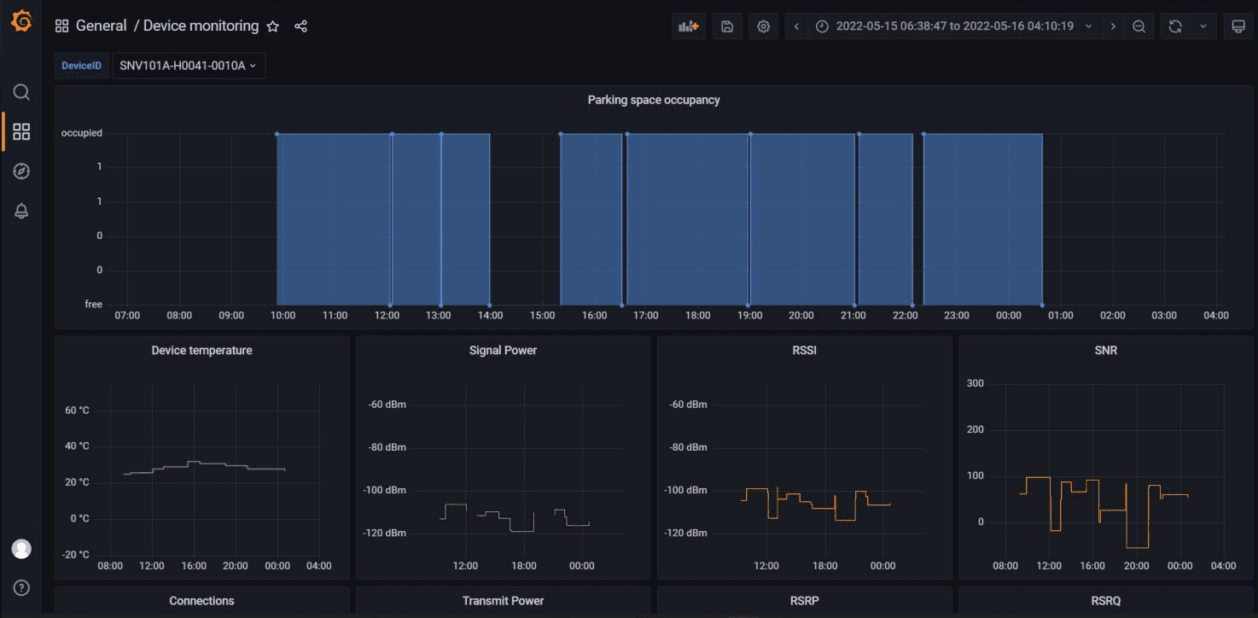Refresh the dashboard data
Screen dimensions: 1258x618
[1175, 26]
